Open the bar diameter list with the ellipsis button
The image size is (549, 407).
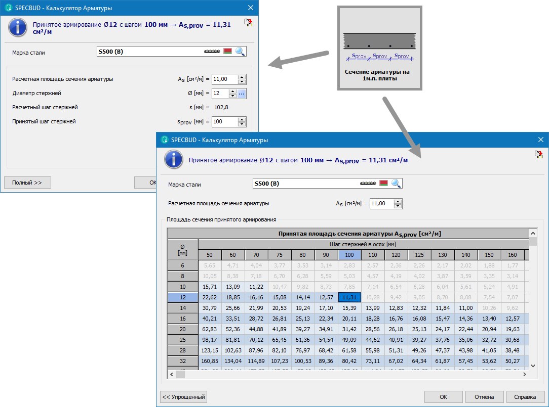point(242,94)
